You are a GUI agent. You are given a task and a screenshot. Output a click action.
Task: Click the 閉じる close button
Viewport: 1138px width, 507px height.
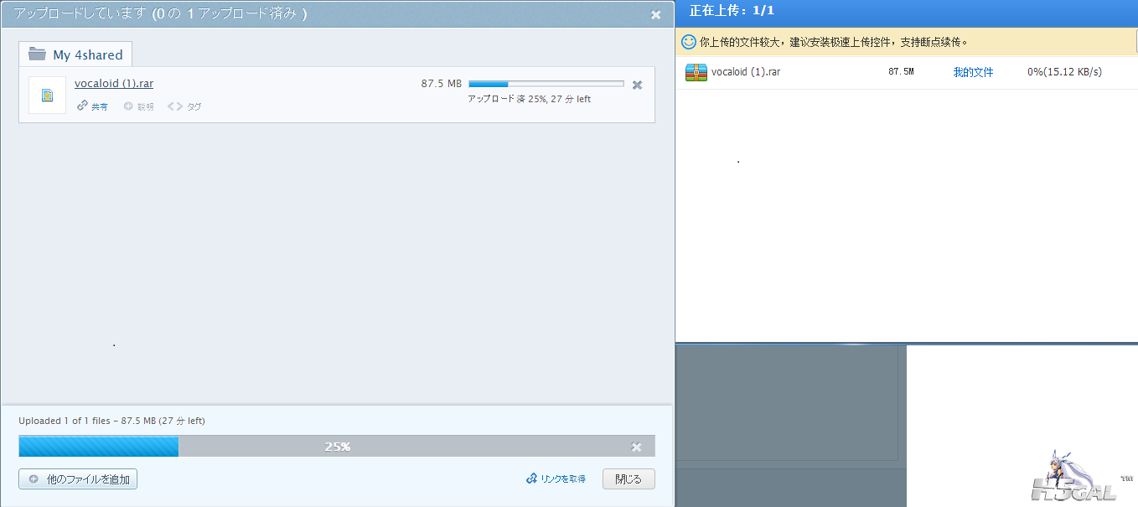click(x=628, y=479)
